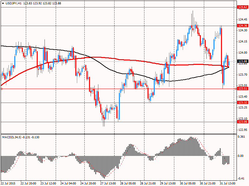Select the 31 Jul 13:00 time label
Image resolution: width=249 pixels, height=186 pixels.
[228, 184]
